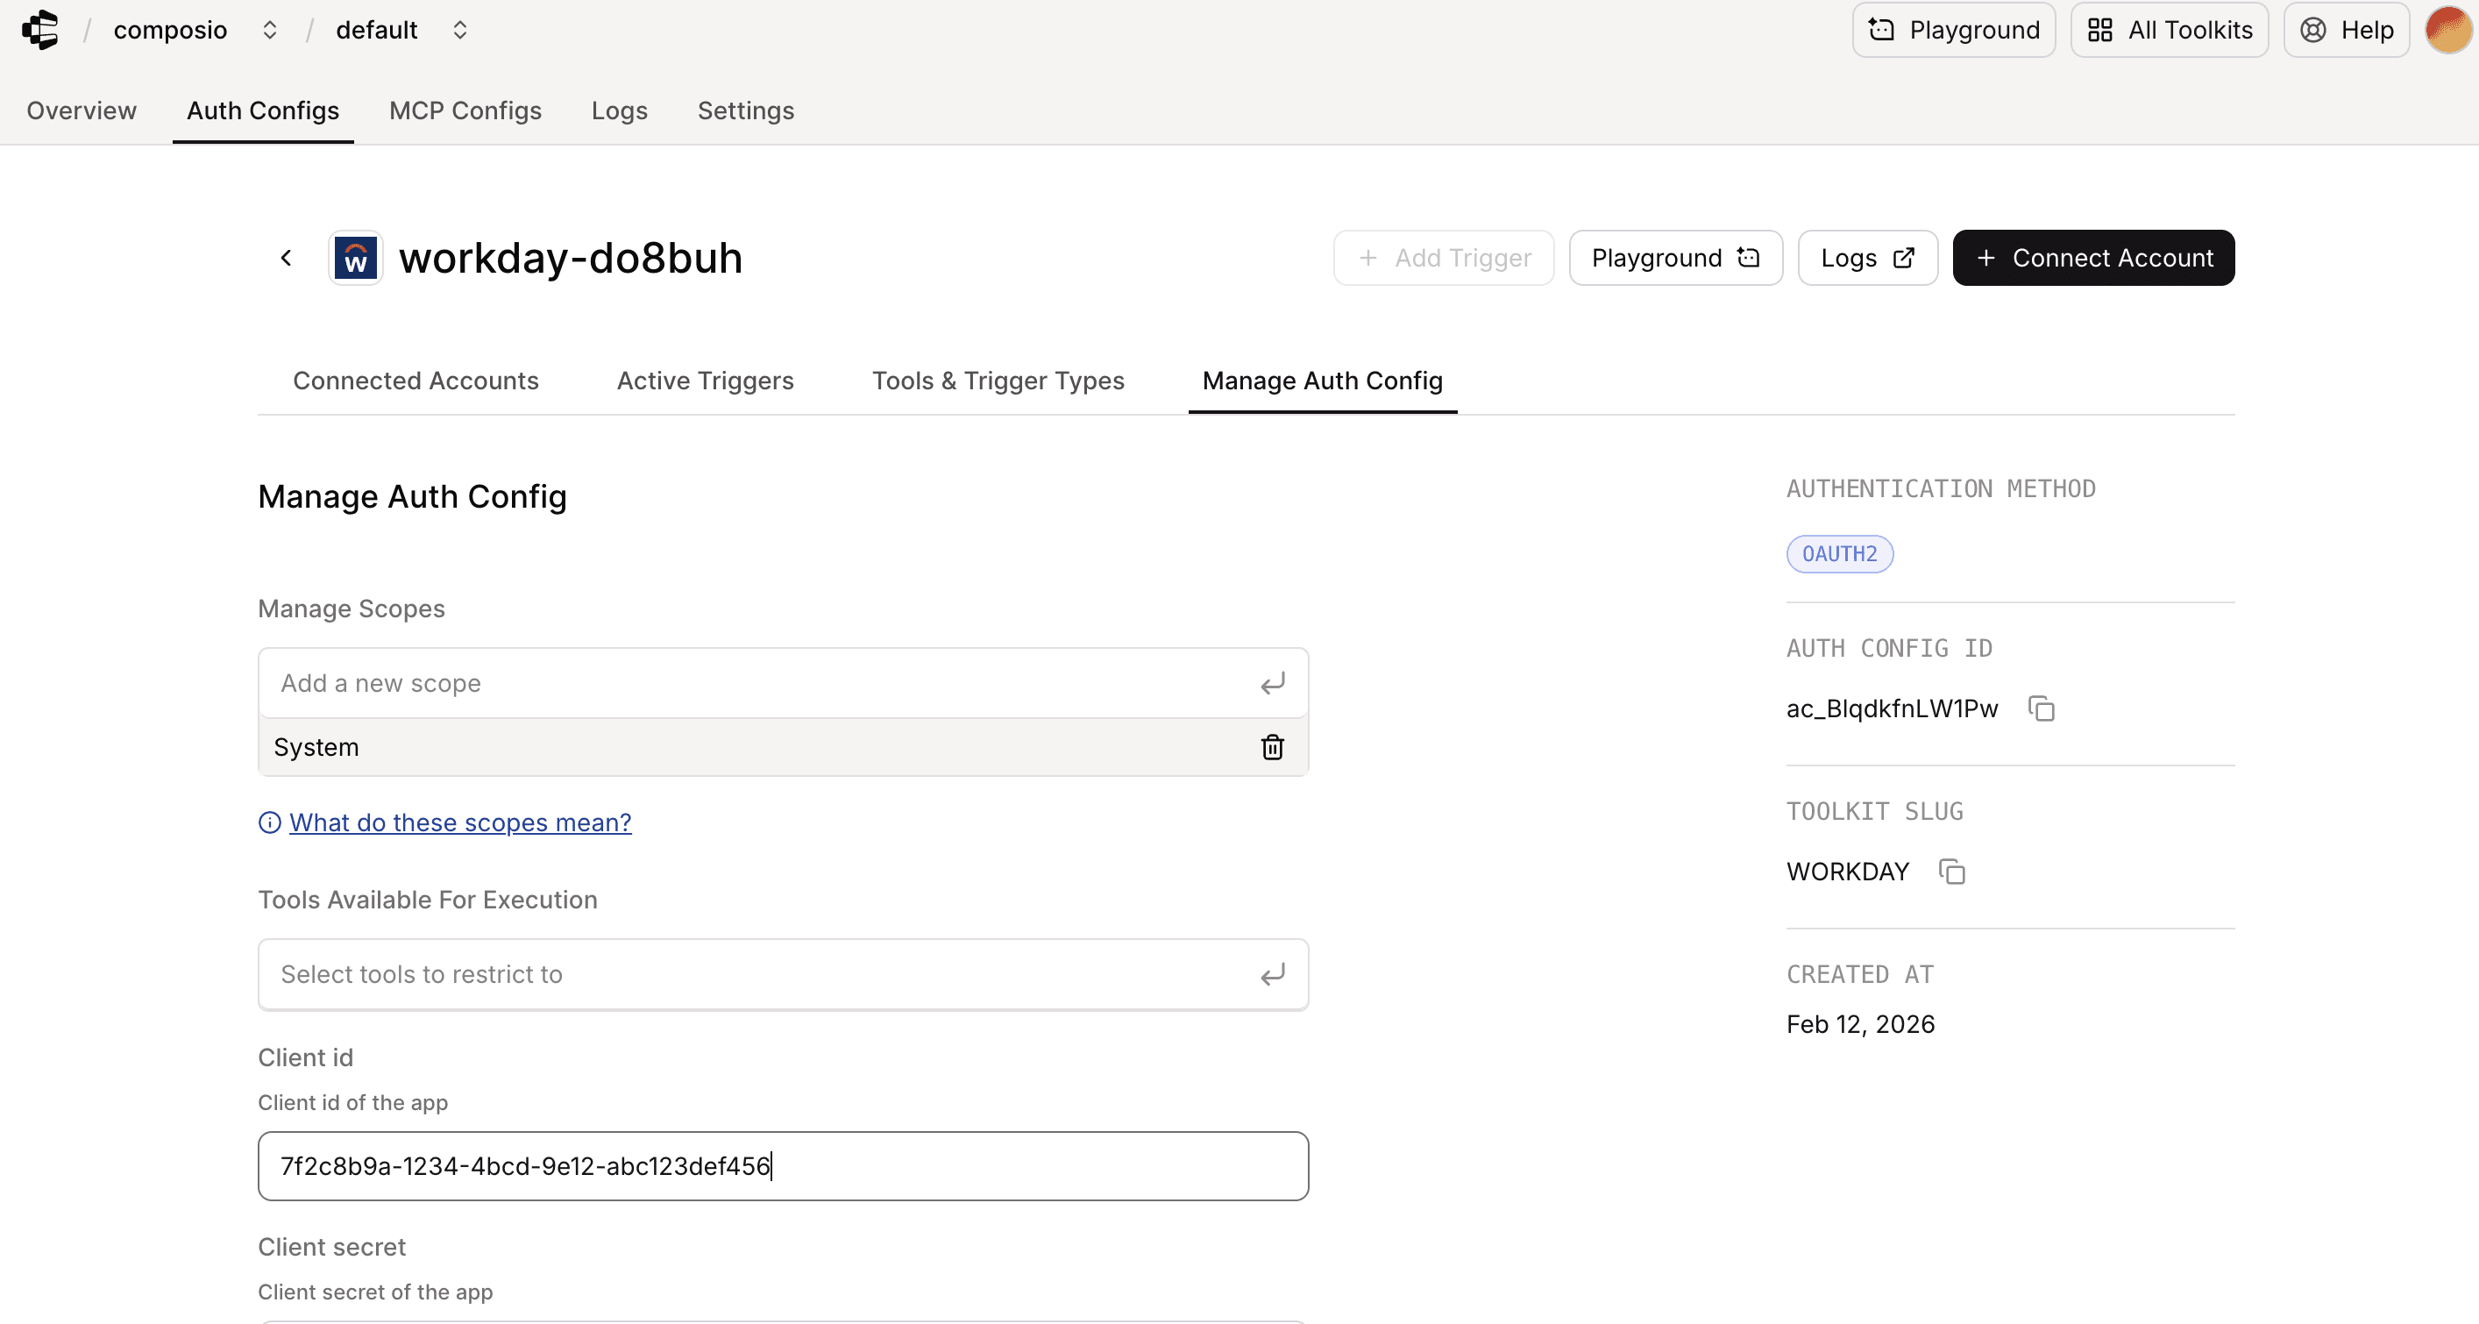Screen dimensions: 2479x1324
Task: Click the Connect Account button
Action: [2093, 258]
